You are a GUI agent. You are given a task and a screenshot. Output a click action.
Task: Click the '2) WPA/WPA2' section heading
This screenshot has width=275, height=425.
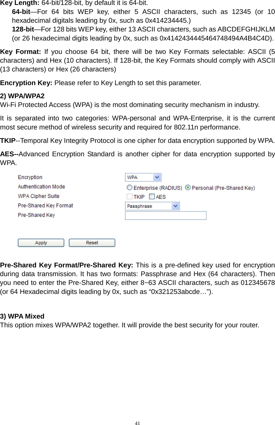coord(22,96)
